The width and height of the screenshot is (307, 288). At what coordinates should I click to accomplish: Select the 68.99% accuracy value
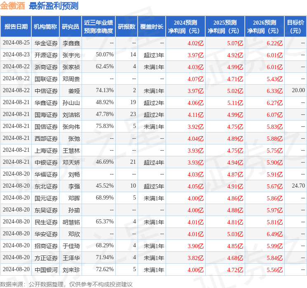tap(105, 197)
